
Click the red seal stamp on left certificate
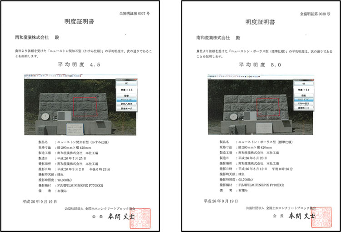(140, 218)
